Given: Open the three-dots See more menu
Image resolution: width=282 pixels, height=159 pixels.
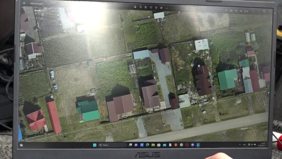Looking at the screenshot, I should point(167,7).
